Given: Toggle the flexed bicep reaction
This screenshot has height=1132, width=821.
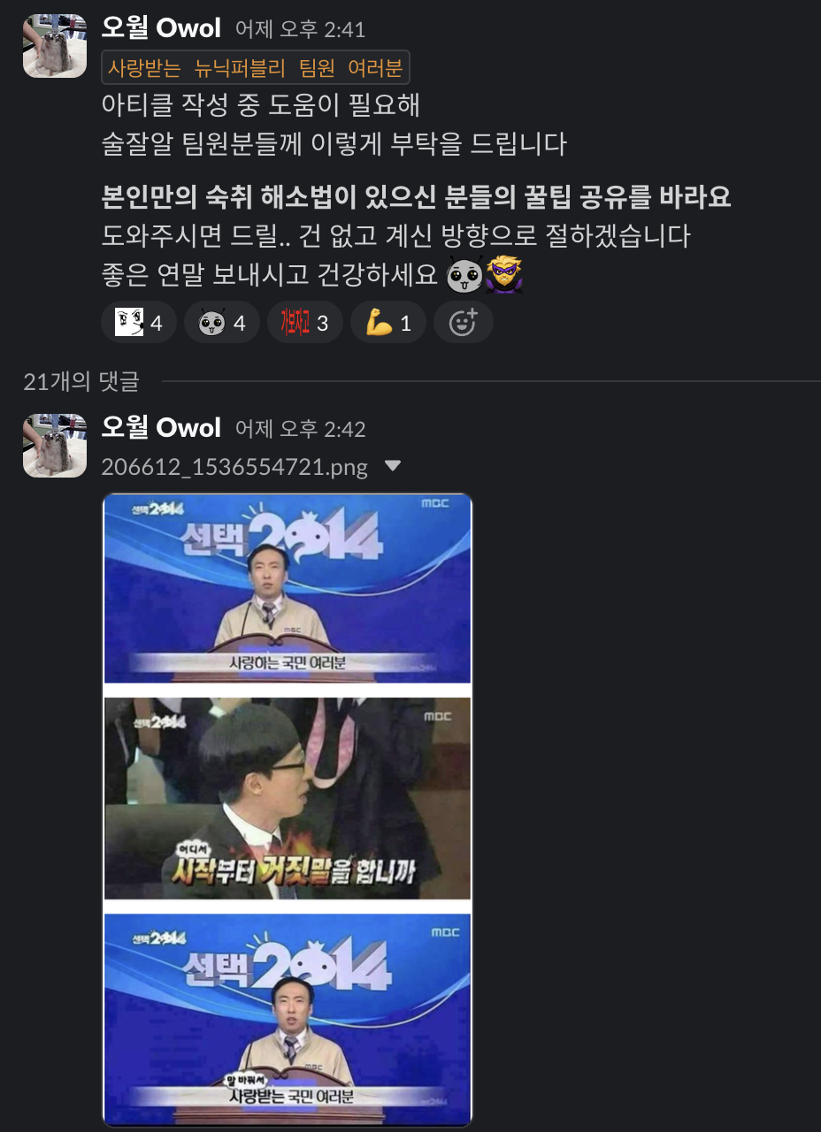Looking at the screenshot, I should [387, 323].
